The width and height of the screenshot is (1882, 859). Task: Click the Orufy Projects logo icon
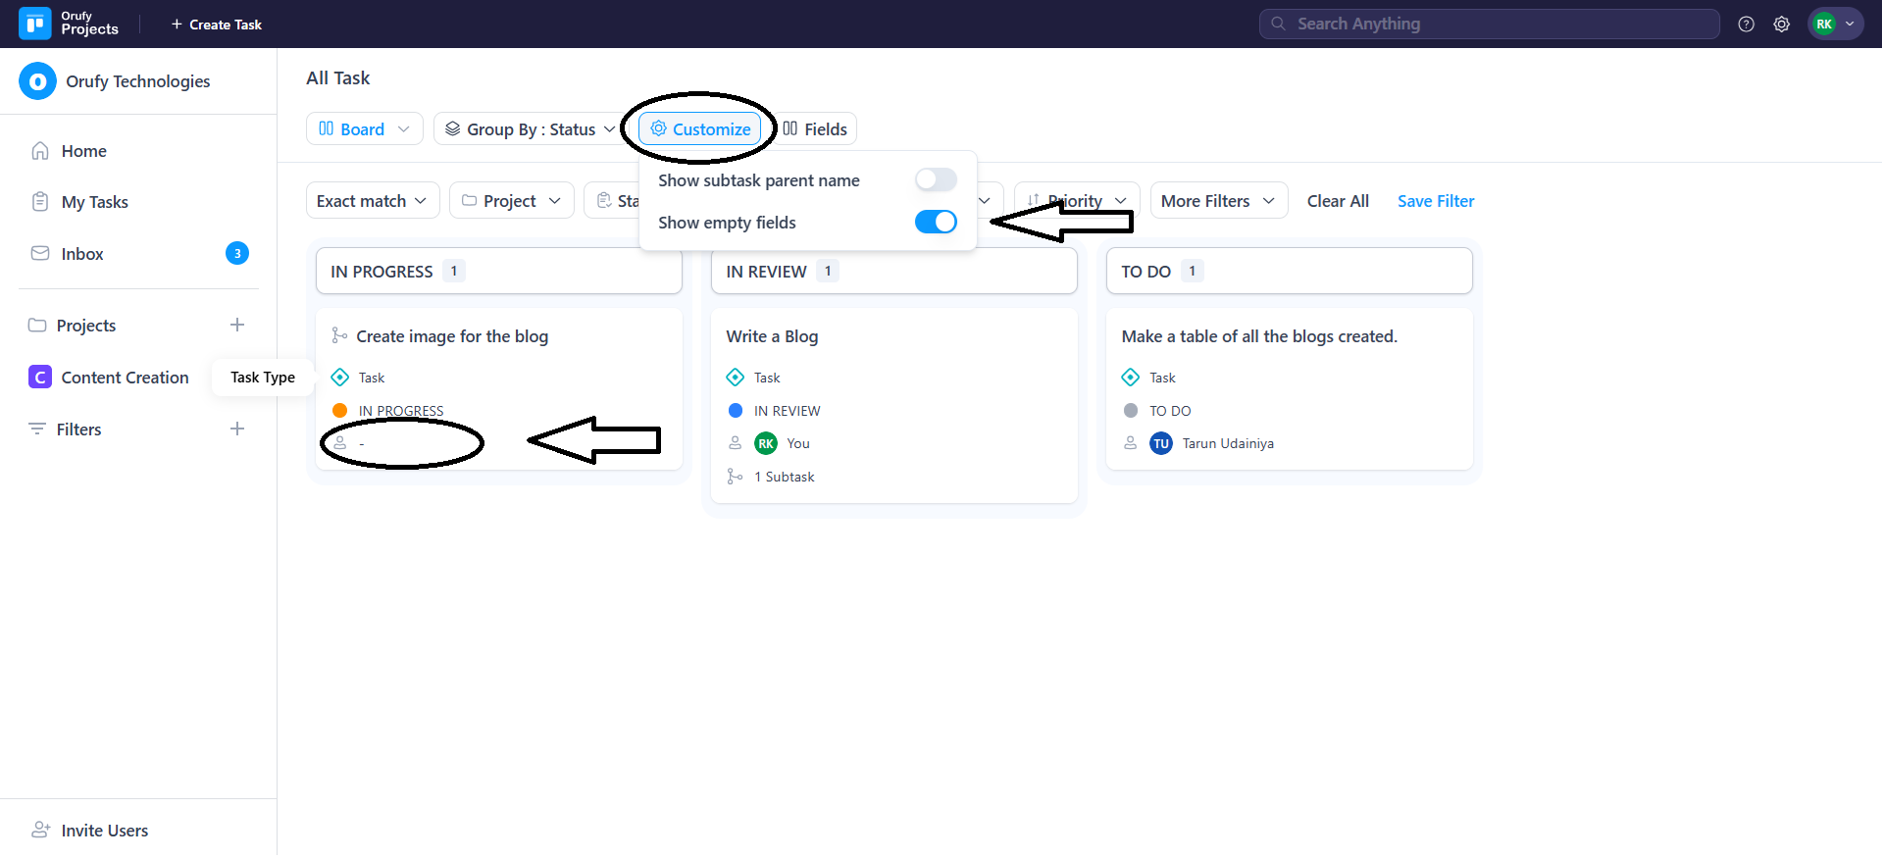[x=35, y=24]
